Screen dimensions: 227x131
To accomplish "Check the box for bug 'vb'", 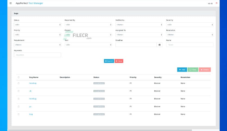I will [18, 91].
